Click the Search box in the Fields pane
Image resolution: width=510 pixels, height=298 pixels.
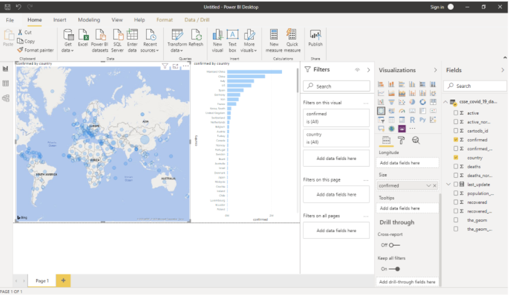coord(475,85)
